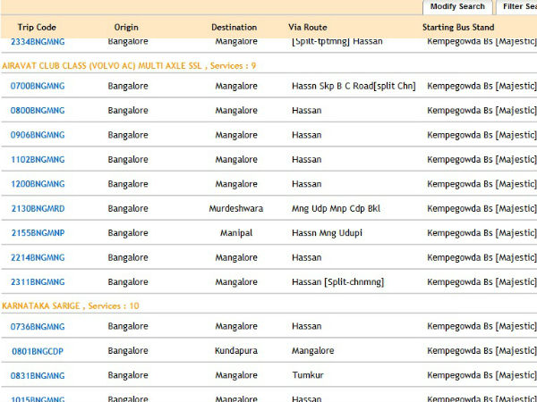
Task: Open the Modify Search tab
Action: (457, 6)
